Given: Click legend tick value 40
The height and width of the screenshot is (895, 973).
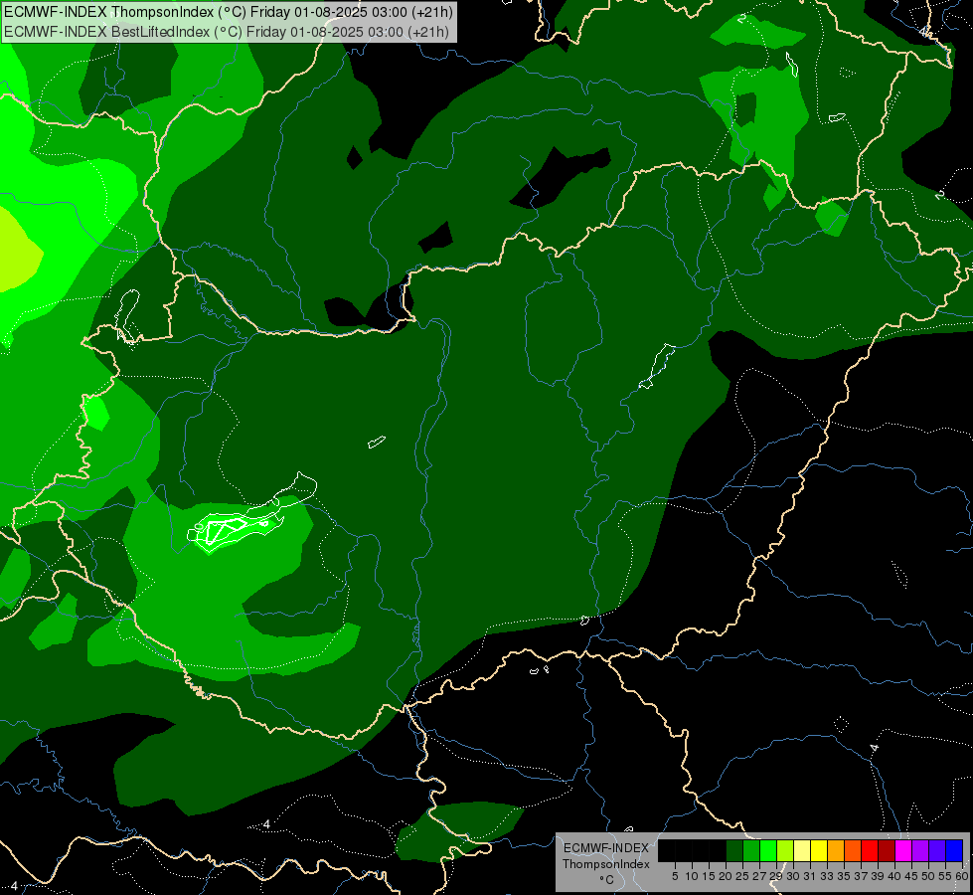Looking at the screenshot, I should [894, 876].
